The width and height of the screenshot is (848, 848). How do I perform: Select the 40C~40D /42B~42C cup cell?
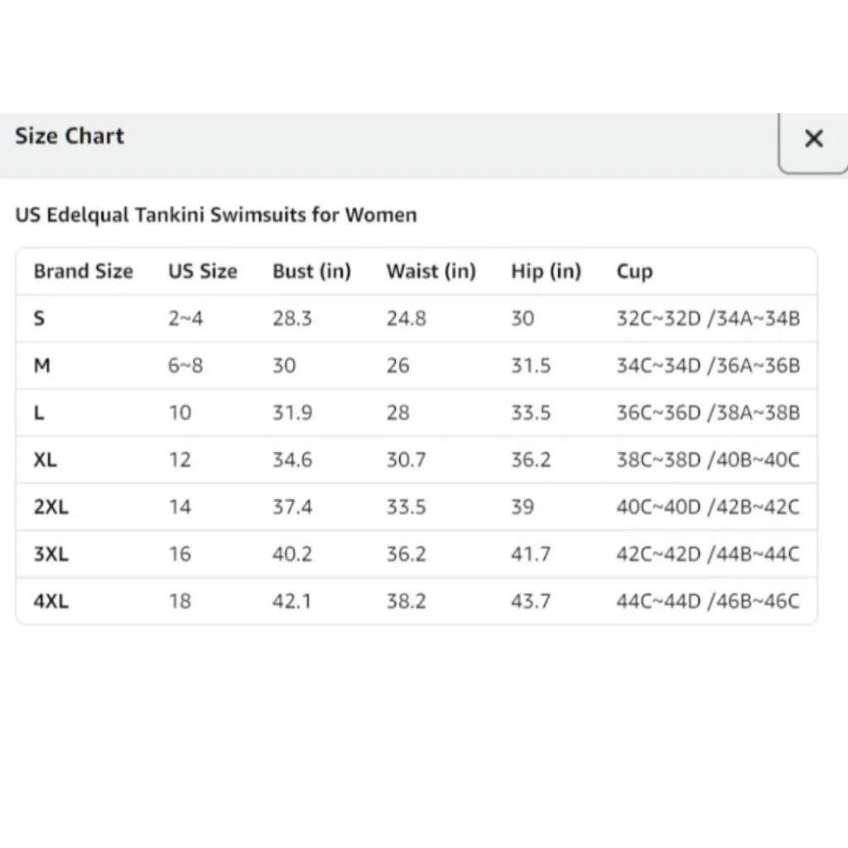coord(707,508)
